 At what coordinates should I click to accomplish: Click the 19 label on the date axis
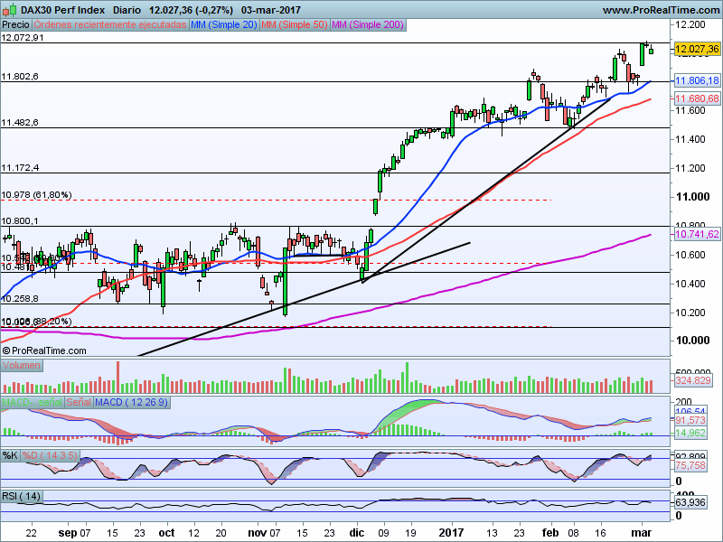click(x=410, y=533)
